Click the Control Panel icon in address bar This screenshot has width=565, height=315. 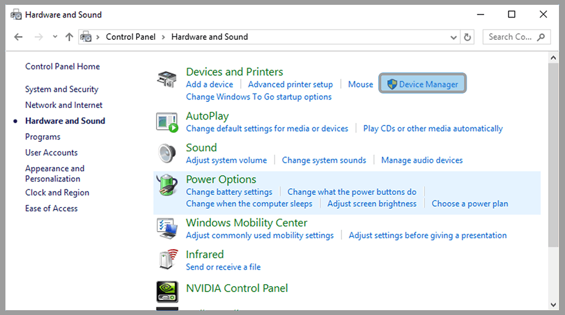pos(86,37)
